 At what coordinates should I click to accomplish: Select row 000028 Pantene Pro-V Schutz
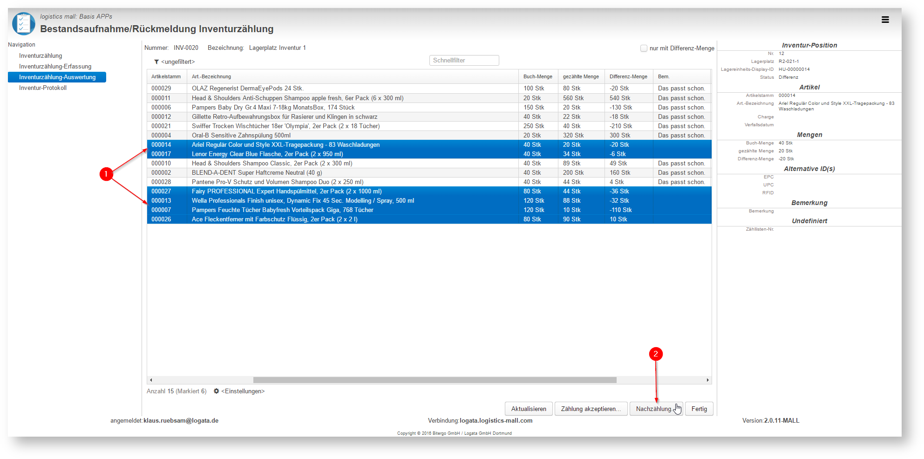(429, 182)
